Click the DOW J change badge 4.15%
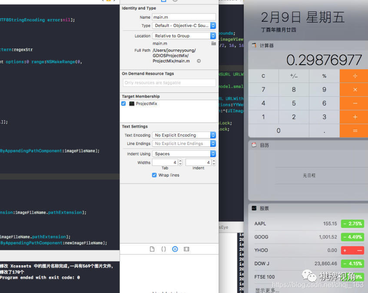Screen dimensions: 368x293 tap(352, 263)
